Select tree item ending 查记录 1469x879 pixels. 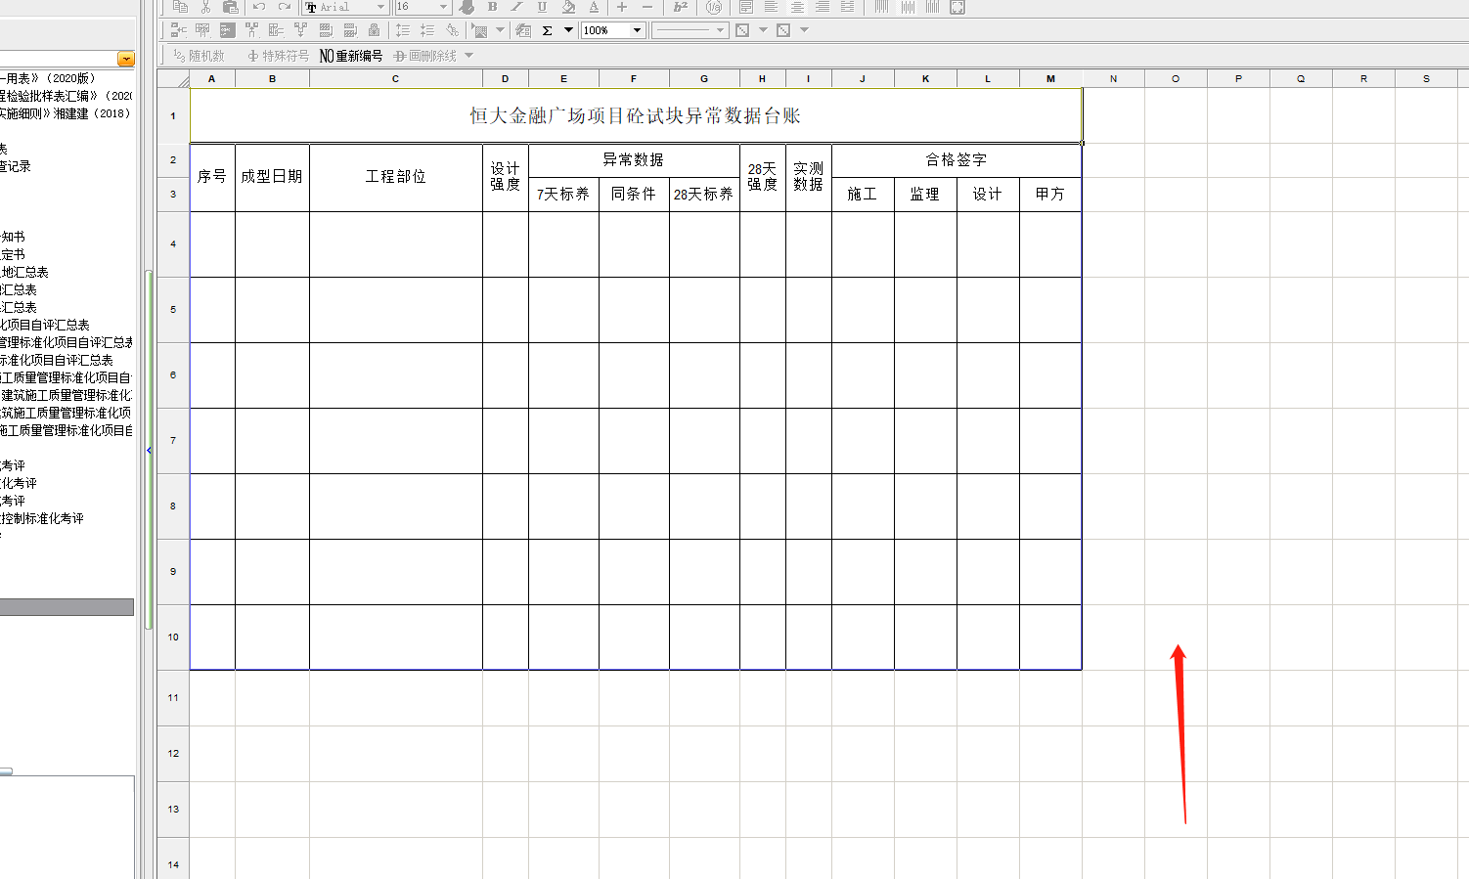click(16, 166)
